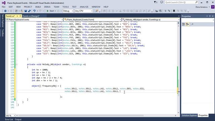This screenshot has width=215, height=121.
Task: Open the HELP menu
Action: click(106, 7)
